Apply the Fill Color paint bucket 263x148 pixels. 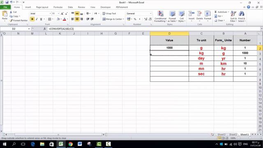58,19
